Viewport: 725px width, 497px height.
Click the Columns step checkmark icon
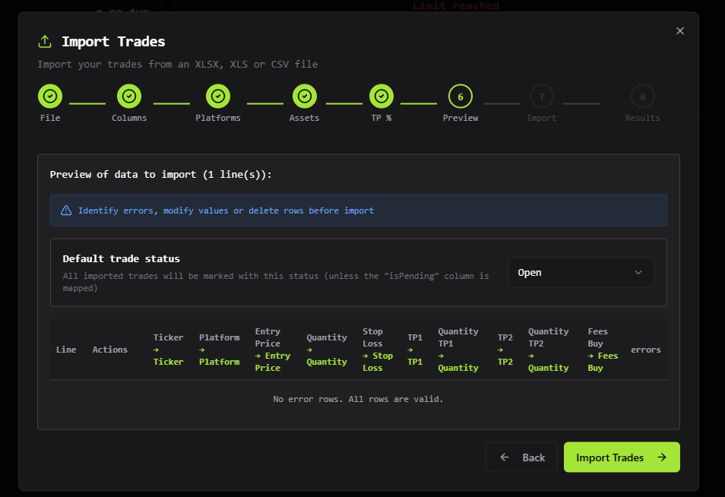(128, 97)
